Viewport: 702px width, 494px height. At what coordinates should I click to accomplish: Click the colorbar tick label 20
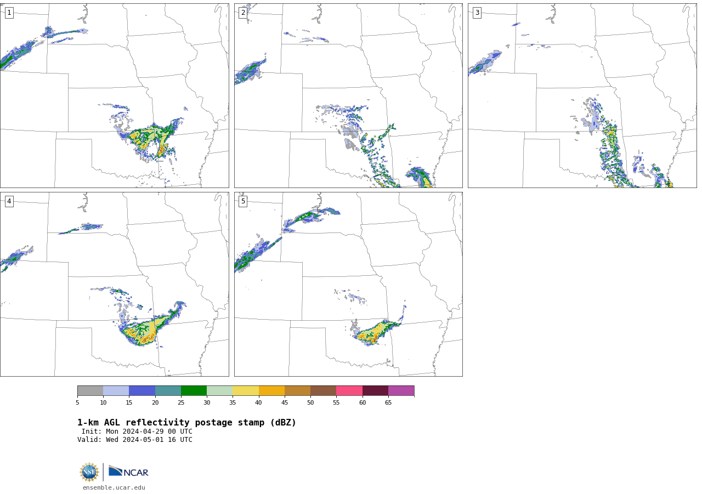155,402
